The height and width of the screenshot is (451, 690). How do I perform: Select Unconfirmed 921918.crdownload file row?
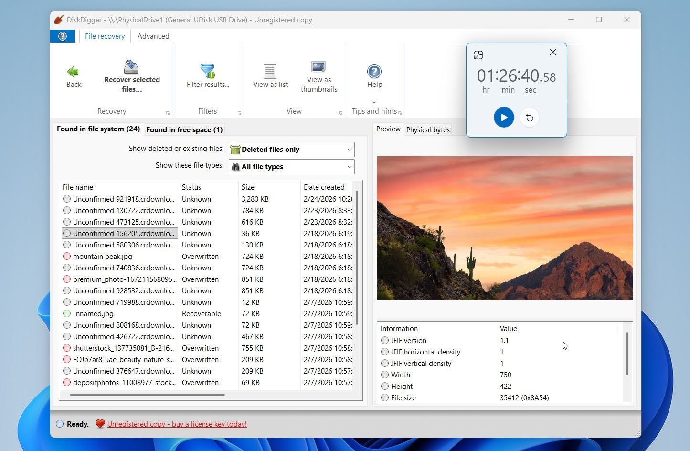pos(207,199)
